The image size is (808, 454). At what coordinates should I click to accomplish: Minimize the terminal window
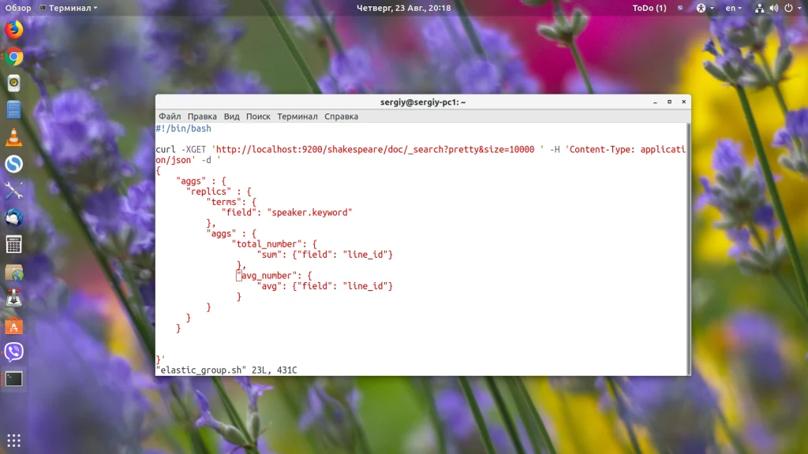click(655, 102)
